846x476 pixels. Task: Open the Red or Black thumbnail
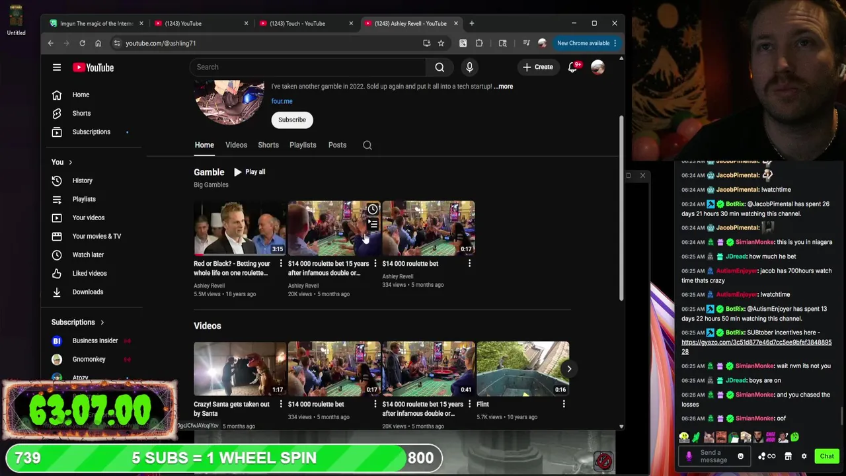tap(240, 228)
